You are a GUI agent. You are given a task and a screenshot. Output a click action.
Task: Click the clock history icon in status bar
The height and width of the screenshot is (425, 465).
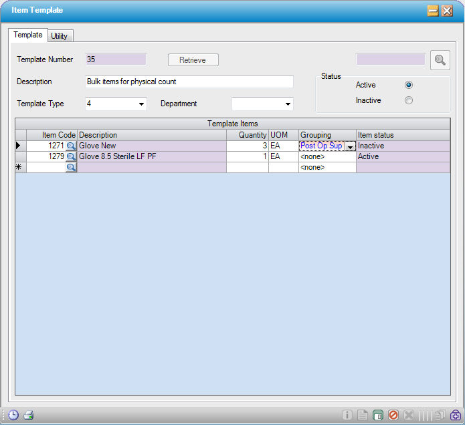pos(13,415)
